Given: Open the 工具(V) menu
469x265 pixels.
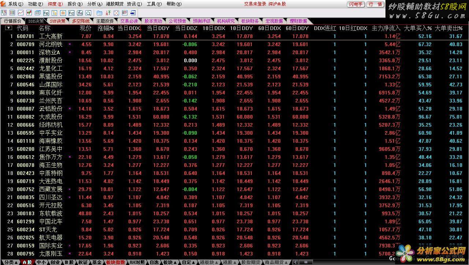Looking at the screenshot, I should coord(154,4).
